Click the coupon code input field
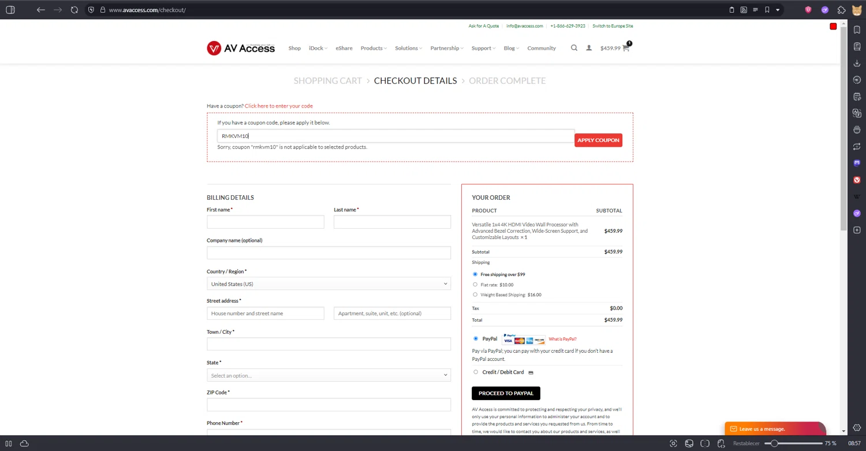This screenshot has width=866, height=451. (396, 136)
